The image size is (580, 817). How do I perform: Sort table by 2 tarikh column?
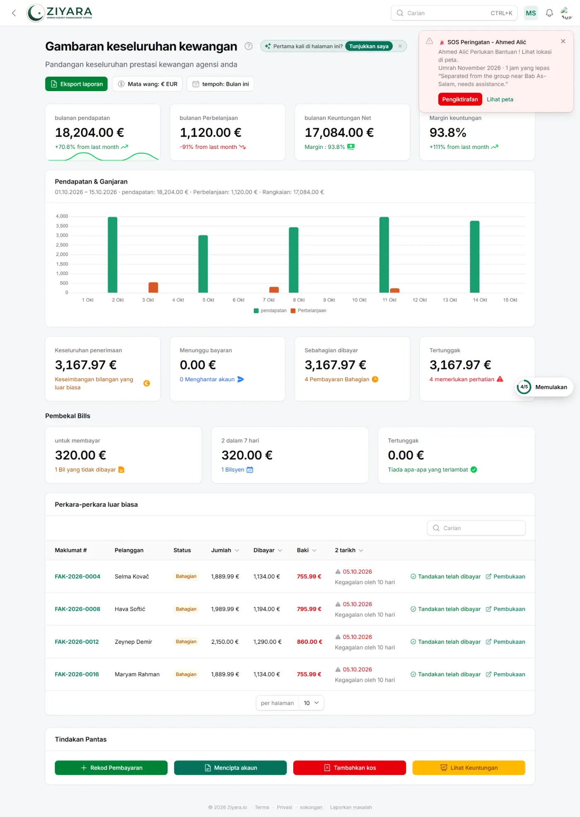tap(349, 550)
